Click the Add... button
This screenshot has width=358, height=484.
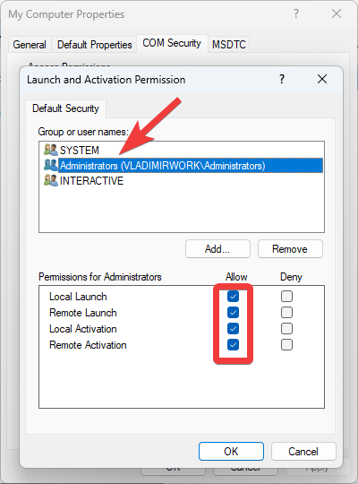[x=217, y=249]
